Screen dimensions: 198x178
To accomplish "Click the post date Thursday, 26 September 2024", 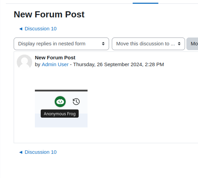I will click(108, 64).
